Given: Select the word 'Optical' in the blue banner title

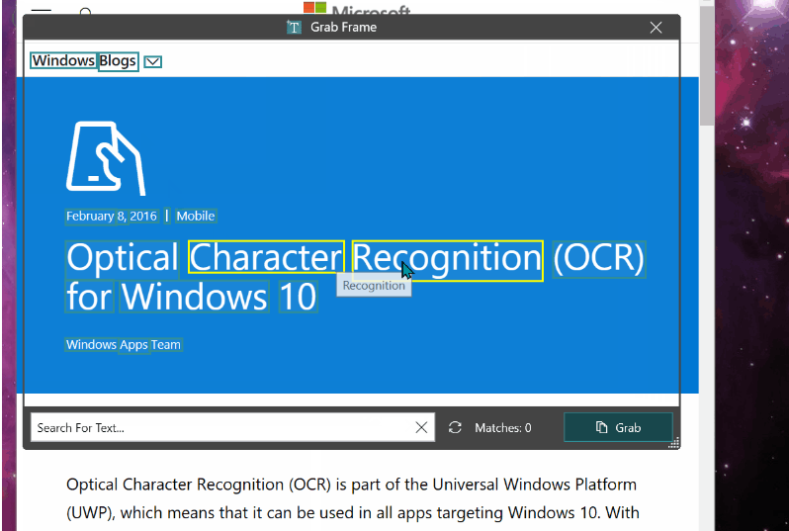Looking at the screenshot, I should click(x=123, y=259).
